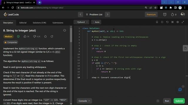Run the code
This screenshot has width=188, height=105.
167,101
